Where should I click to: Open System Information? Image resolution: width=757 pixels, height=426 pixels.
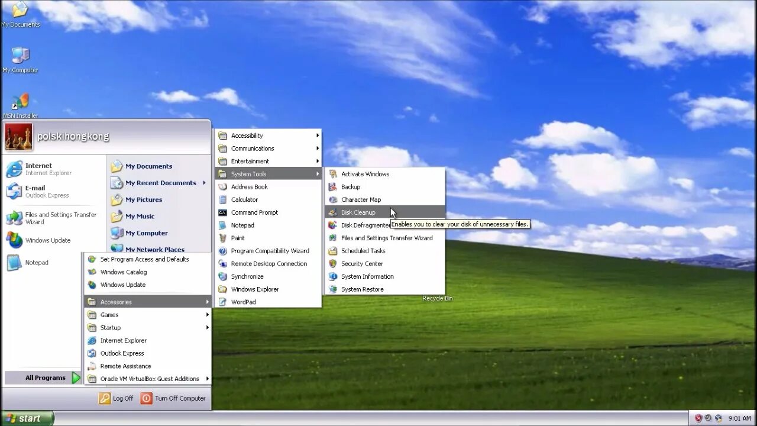pos(385,276)
